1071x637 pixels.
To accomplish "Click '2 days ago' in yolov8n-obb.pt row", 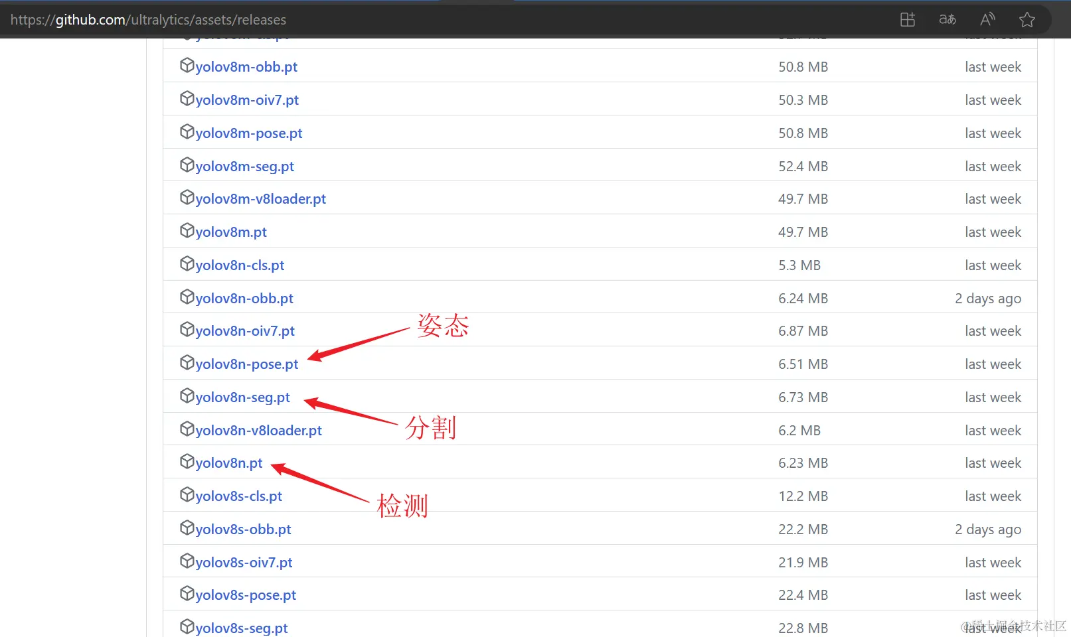I will [988, 299].
